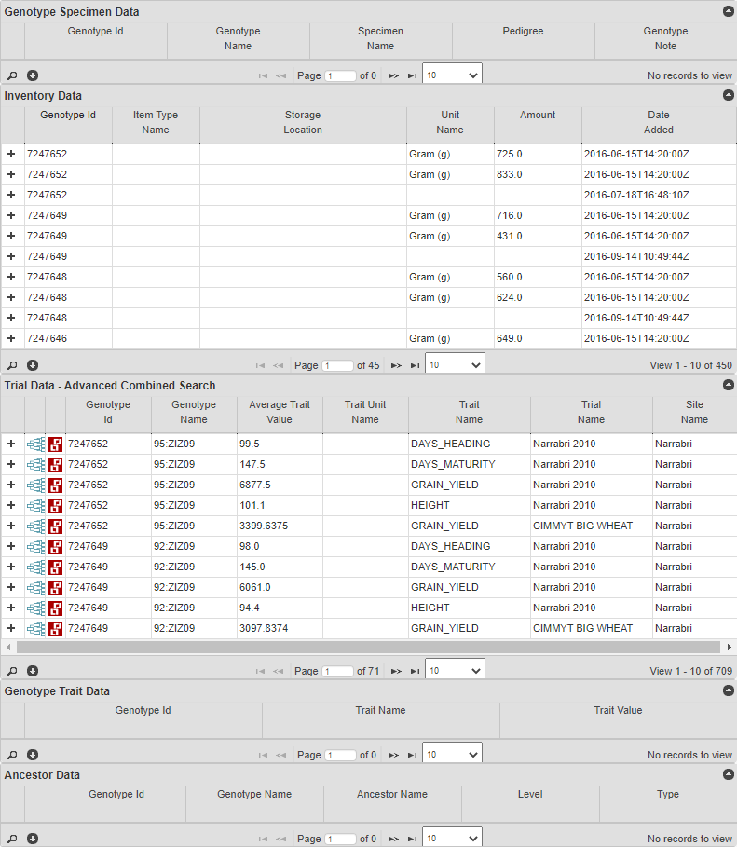Expand the DAYS_MATURITY 147.5 trial row
Image resolution: width=737 pixels, height=847 pixels.
pos(11,465)
